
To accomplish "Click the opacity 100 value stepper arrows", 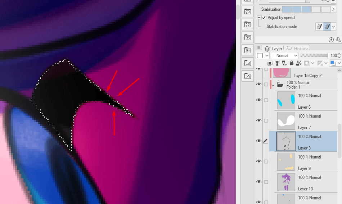I will 339,56.
